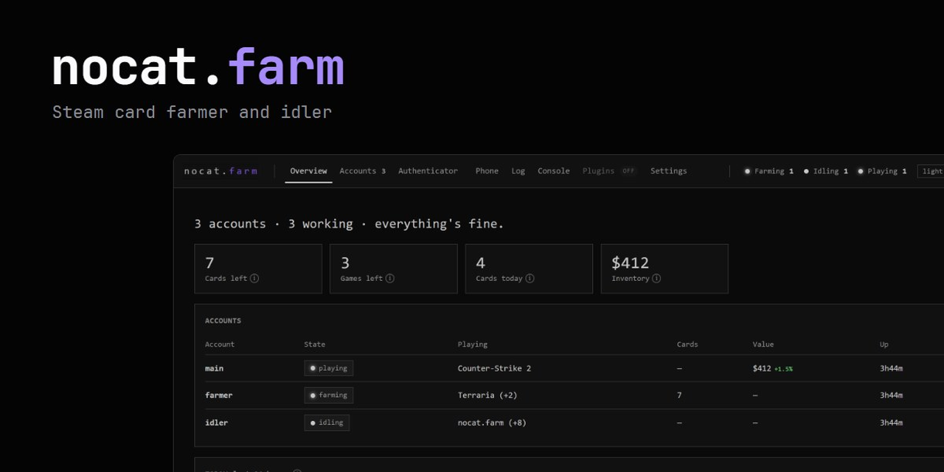Switch to the Accounts tab

[362, 171]
